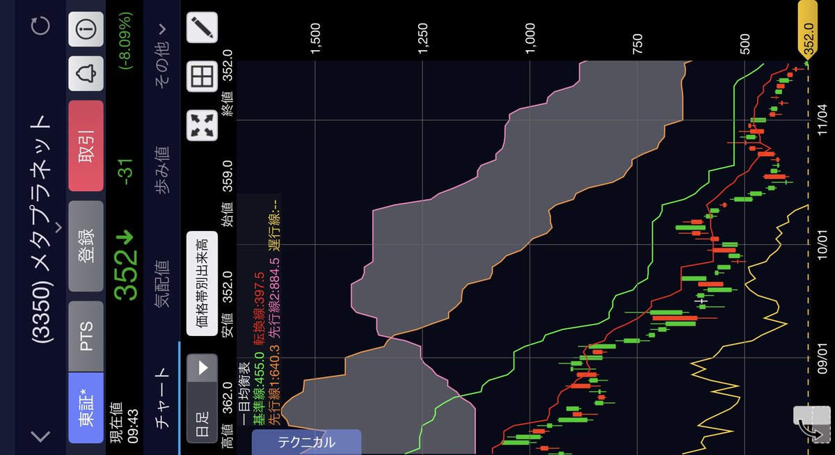Expand chart to fullscreen
This screenshot has height=455, width=835.
[x=202, y=125]
